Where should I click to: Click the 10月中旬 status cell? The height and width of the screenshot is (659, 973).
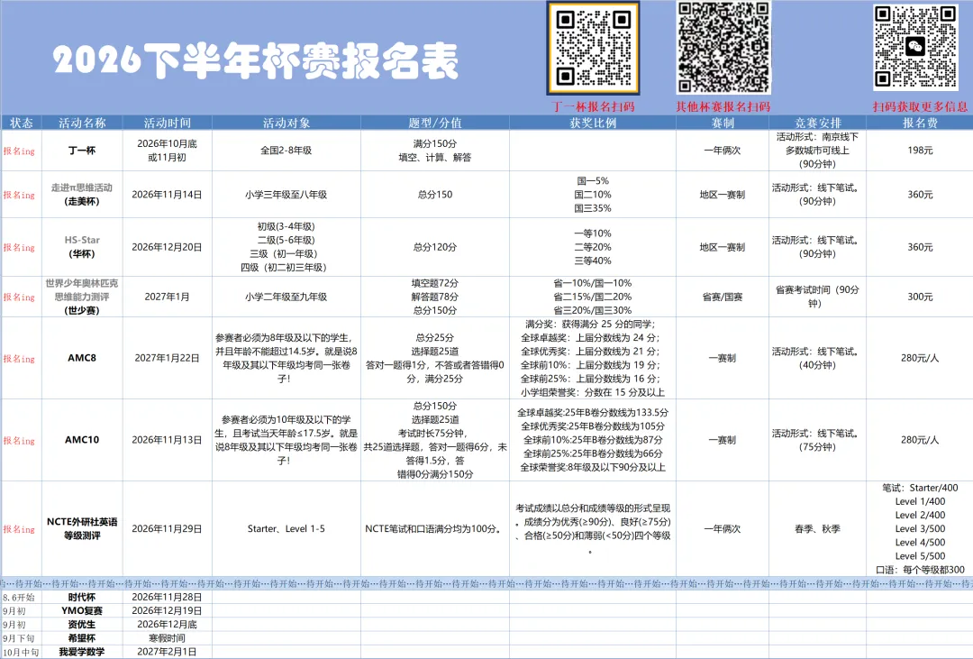coord(22,652)
